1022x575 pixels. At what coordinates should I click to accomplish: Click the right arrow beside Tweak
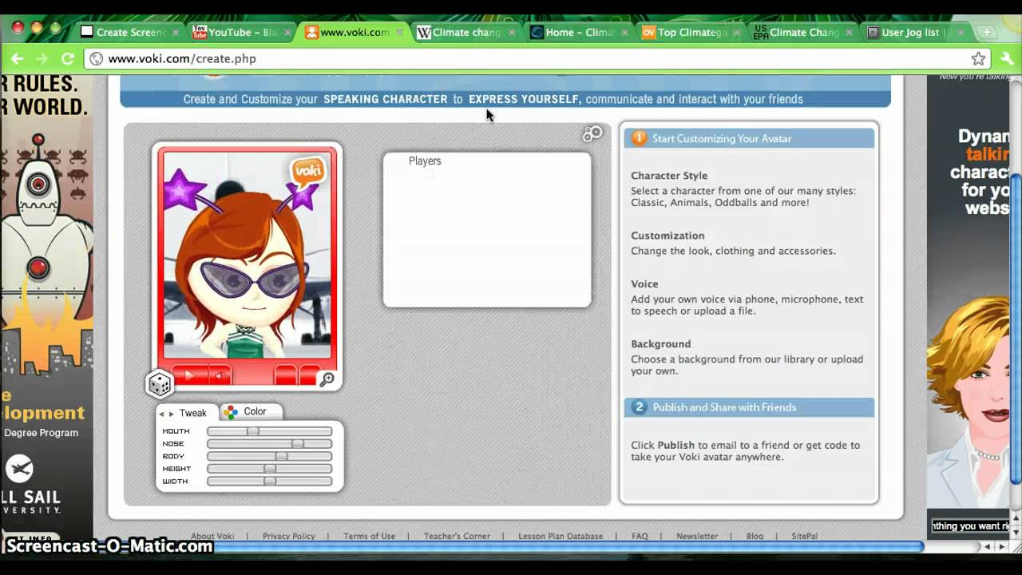click(171, 414)
